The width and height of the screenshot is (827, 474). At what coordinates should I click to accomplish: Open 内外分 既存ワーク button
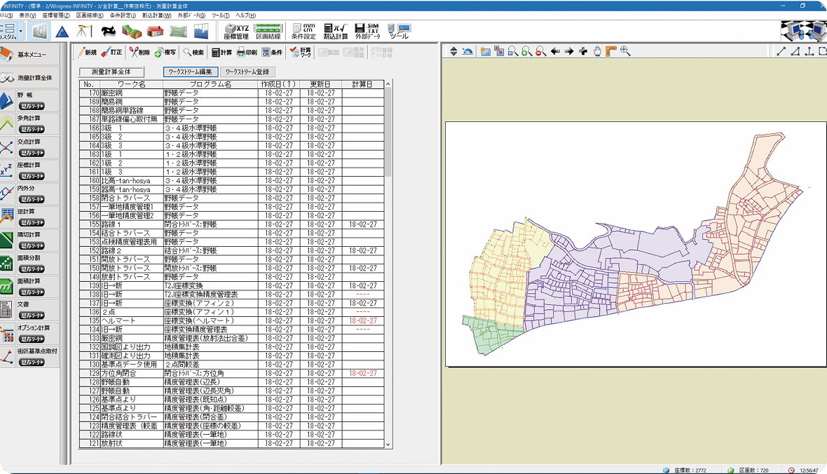click(x=32, y=200)
